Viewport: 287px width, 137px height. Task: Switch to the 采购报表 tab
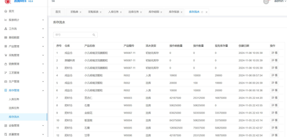[x=93, y=12]
